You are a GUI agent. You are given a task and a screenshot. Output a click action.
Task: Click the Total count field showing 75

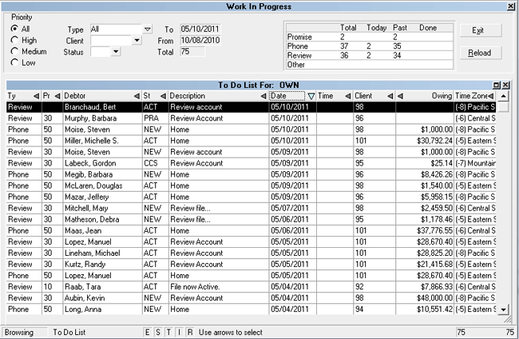[x=192, y=51]
